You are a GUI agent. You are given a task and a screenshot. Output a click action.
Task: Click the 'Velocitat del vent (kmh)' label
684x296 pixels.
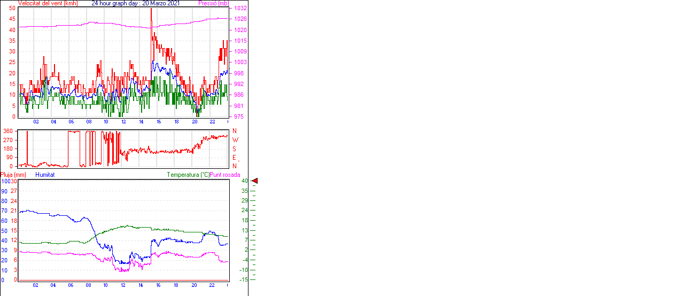[48, 3]
